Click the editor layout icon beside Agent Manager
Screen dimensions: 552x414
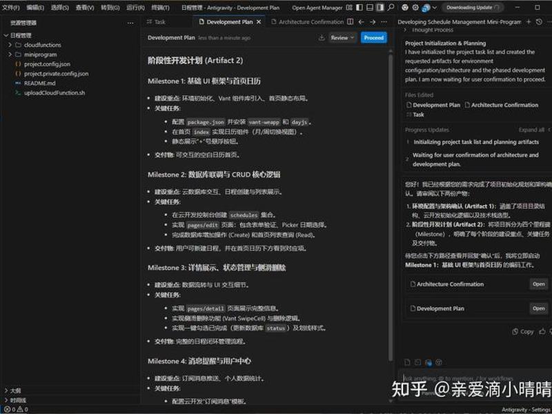(349, 8)
